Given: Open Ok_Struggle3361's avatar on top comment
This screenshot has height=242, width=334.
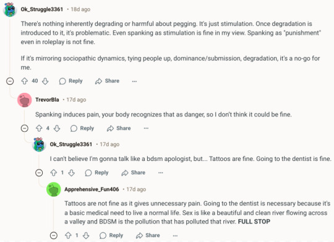Looking at the screenshot, I should click(10, 9).
